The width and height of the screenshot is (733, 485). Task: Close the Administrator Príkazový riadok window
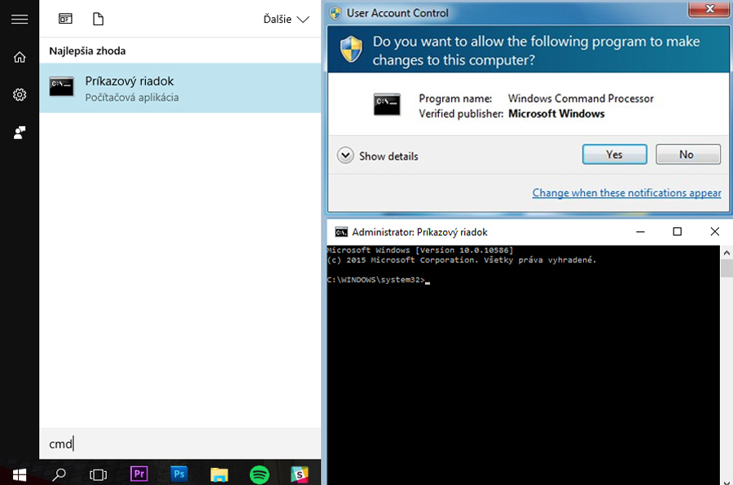(x=715, y=232)
